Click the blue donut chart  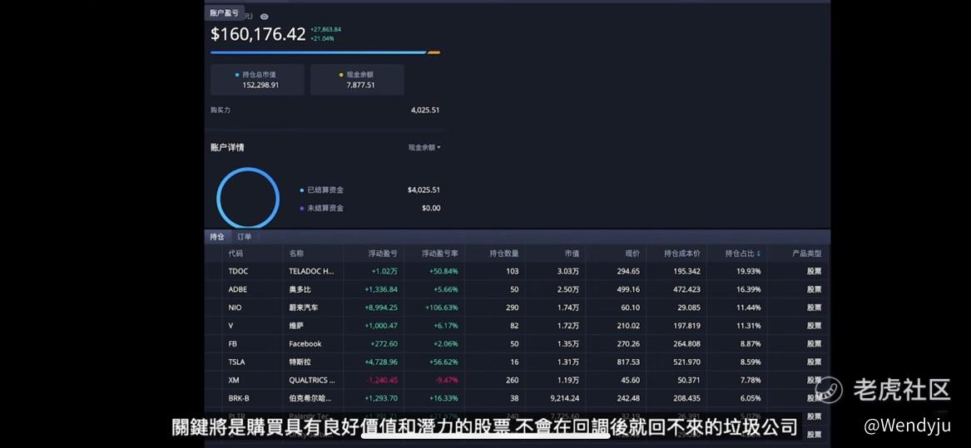coord(248,198)
